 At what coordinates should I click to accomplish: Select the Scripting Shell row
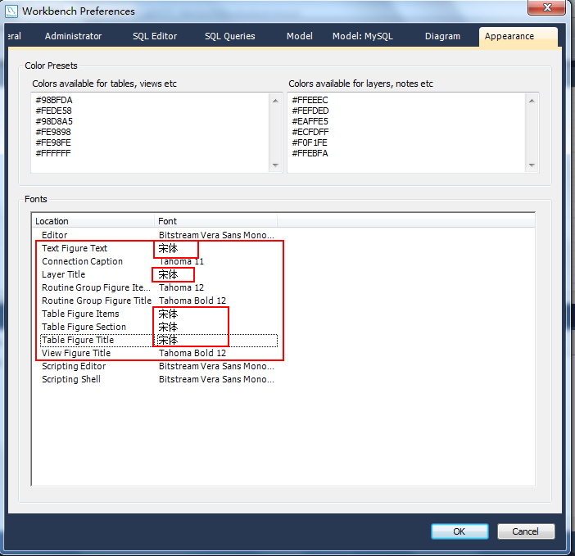(158, 379)
